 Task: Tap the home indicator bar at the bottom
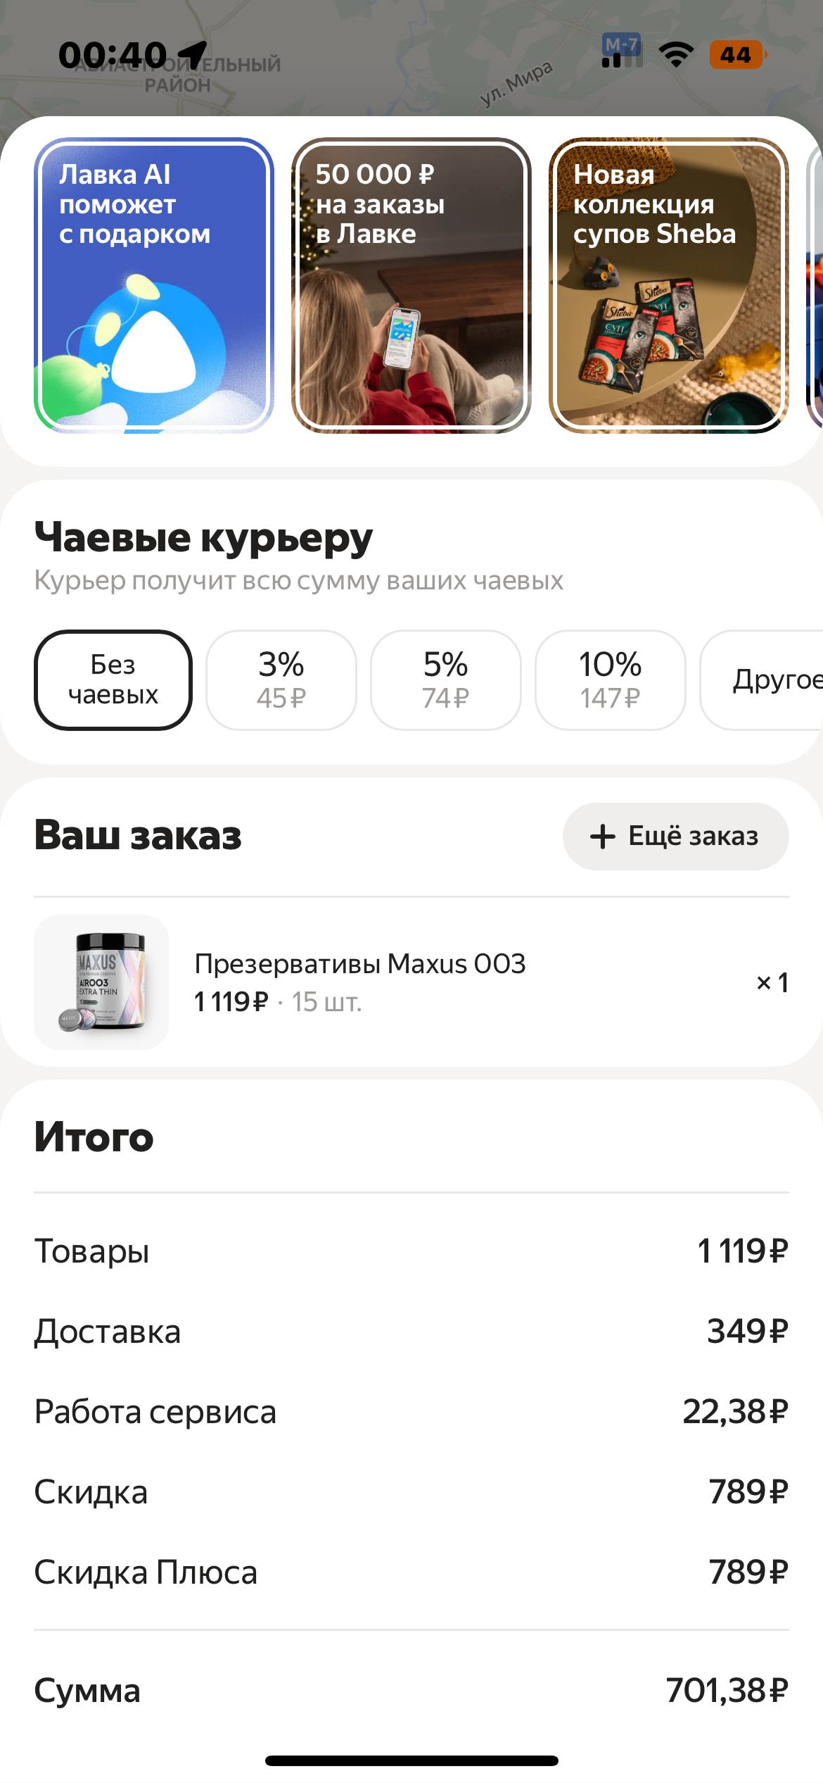click(412, 1760)
